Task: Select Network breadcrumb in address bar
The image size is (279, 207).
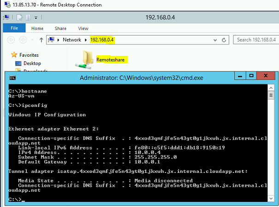Action: click(x=72, y=40)
